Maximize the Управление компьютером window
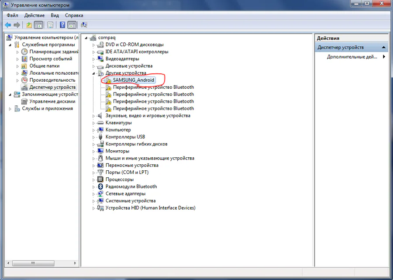The image size is (393, 280). pyautogui.click(x=367, y=3)
